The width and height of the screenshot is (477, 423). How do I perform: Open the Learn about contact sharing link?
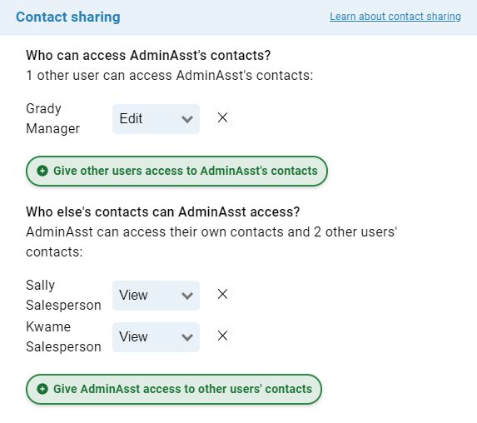(x=395, y=17)
